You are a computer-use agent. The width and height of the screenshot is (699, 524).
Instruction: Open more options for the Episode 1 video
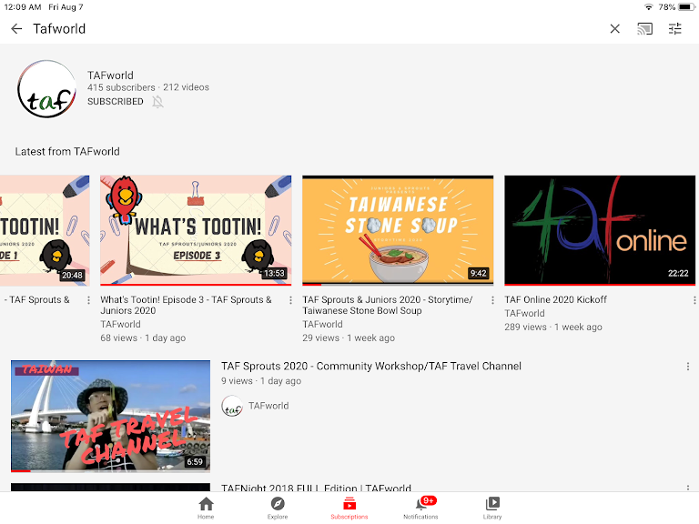point(88,300)
